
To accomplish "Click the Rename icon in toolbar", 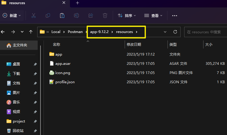I will point(76,15).
